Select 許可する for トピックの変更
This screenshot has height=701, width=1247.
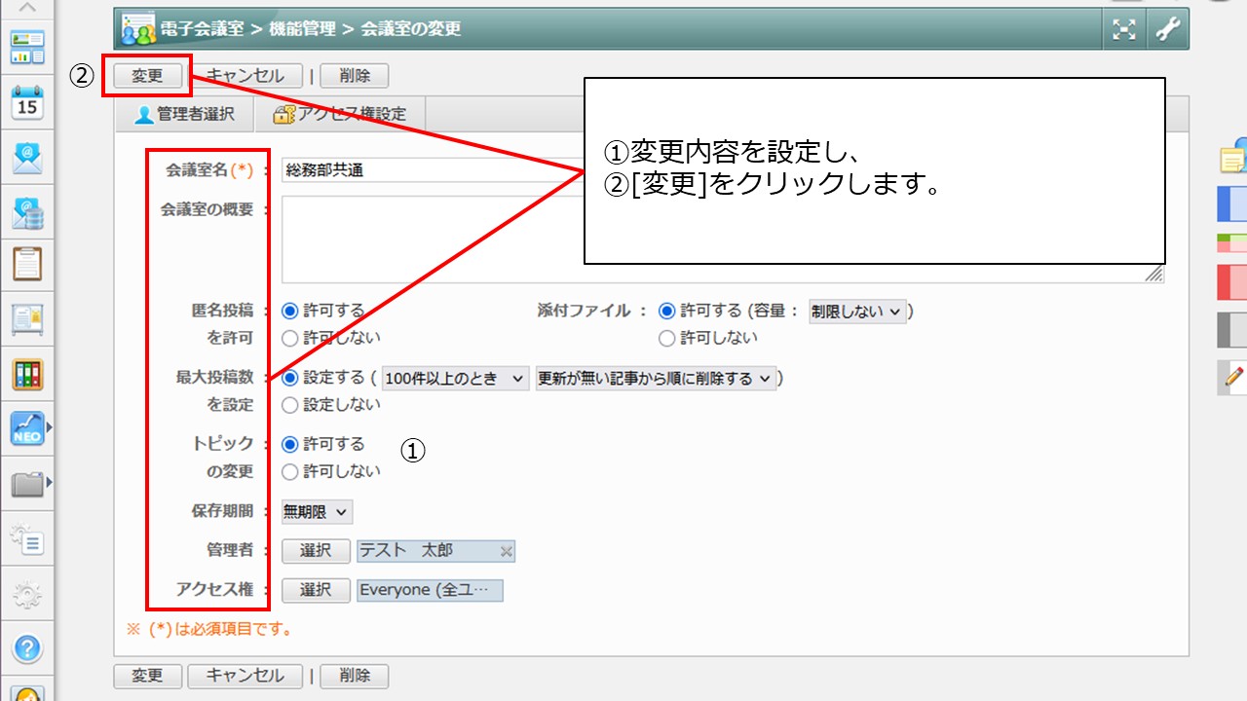coord(289,444)
